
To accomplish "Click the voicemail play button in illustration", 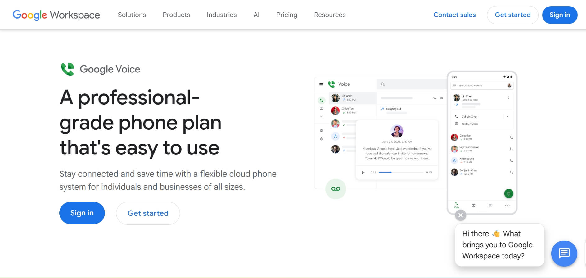I will (x=363, y=172).
